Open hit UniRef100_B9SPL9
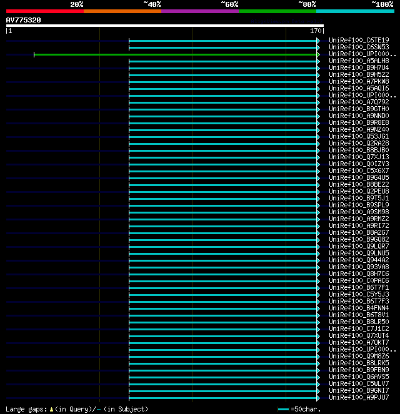The height and width of the screenshot is (414, 400). pyautogui.click(x=359, y=205)
